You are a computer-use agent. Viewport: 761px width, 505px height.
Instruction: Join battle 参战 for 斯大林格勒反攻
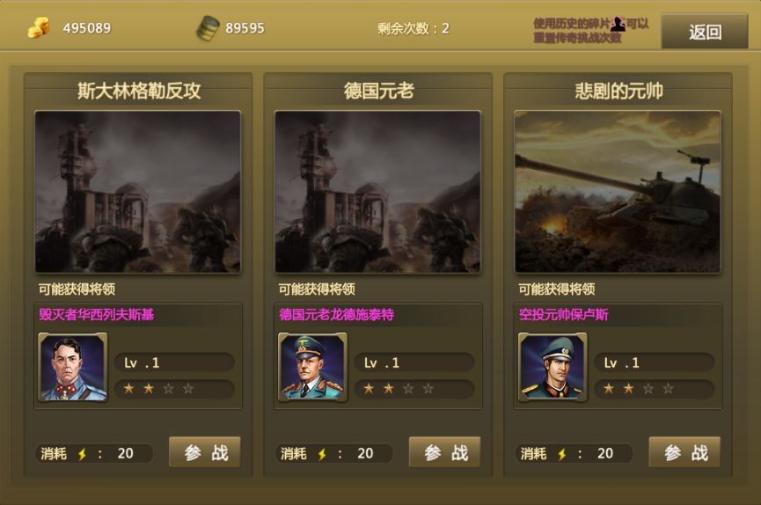[205, 452]
